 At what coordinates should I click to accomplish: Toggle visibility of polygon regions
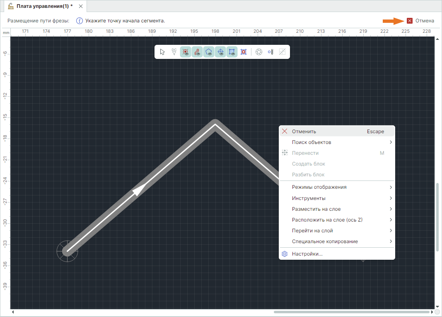coord(209,52)
